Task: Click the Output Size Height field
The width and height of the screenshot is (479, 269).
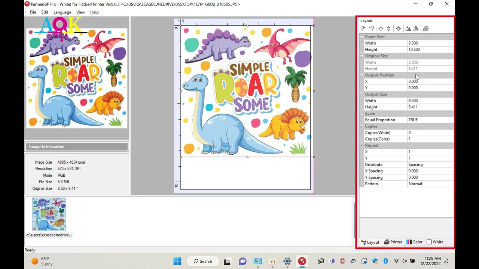Action: [430, 107]
